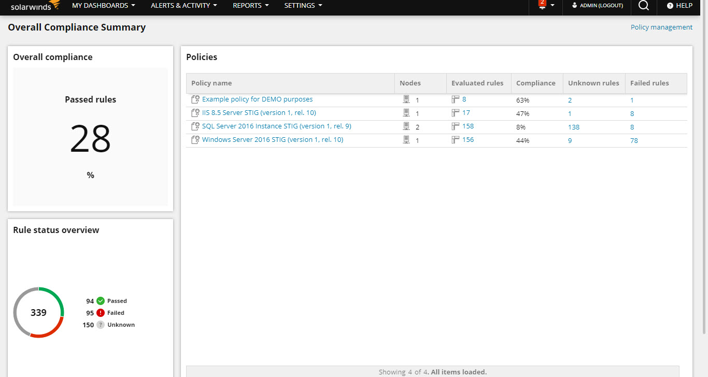The height and width of the screenshot is (377, 708).
Task: Expand the notifications dropdown arrow
Action: [553, 6]
